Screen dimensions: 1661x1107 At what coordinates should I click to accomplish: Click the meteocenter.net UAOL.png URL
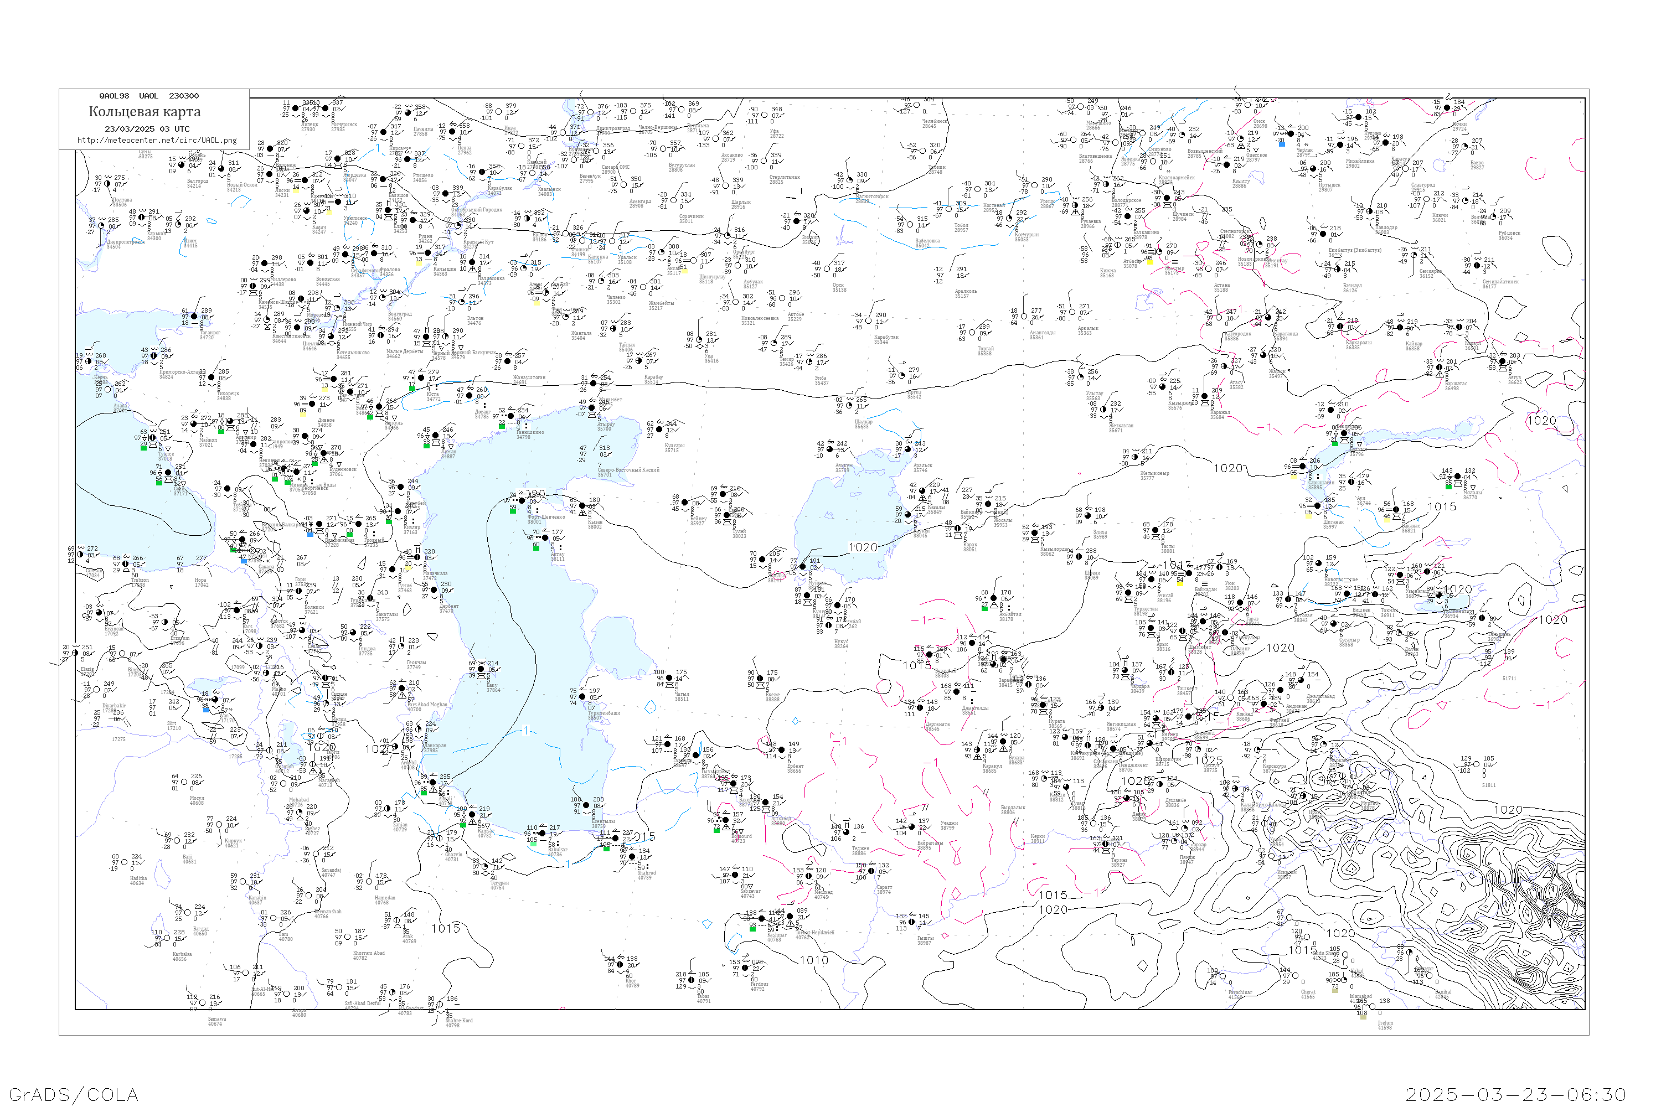click(156, 140)
